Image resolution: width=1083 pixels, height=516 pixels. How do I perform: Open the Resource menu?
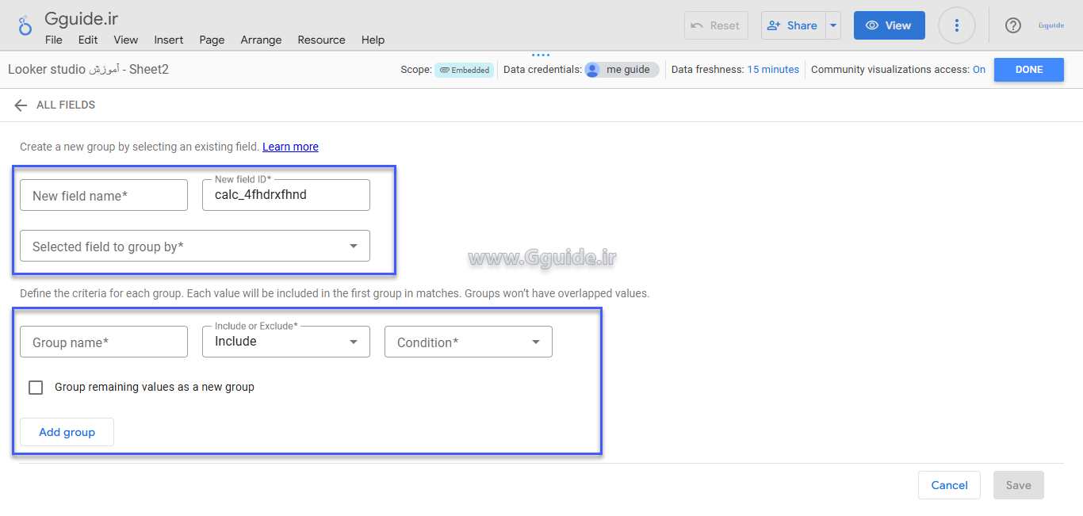[321, 40]
